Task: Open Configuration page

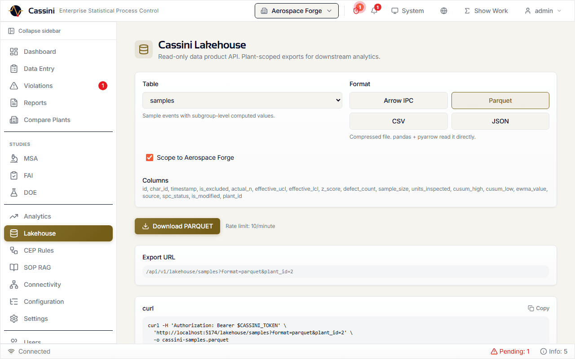Action: (58, 302)
